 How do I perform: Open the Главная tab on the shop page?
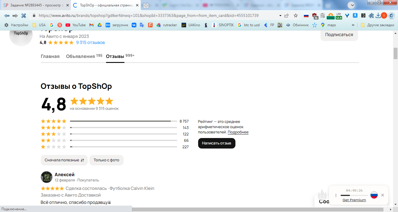50,56
